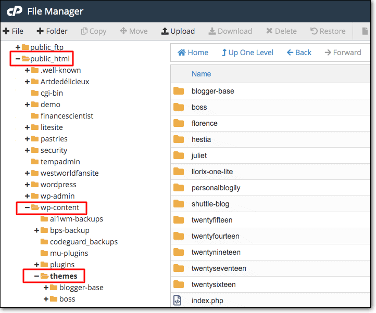The image size is (376, 313).
Task: Click the juliet folder icon
Action: pyautogui.click(x=179, y=155)
